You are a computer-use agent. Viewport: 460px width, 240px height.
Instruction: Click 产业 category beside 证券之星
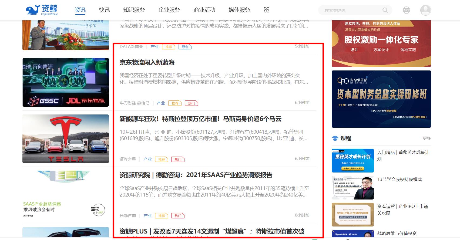coord(147,159)
